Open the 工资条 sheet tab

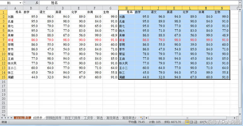88,118
